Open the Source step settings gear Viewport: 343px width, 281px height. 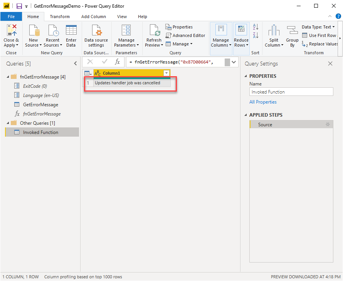tap(328, 124)
